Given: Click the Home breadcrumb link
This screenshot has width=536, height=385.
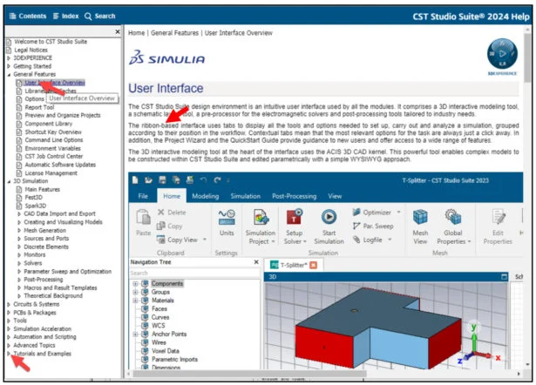Looking at the screenshot, I should point(136,32).
